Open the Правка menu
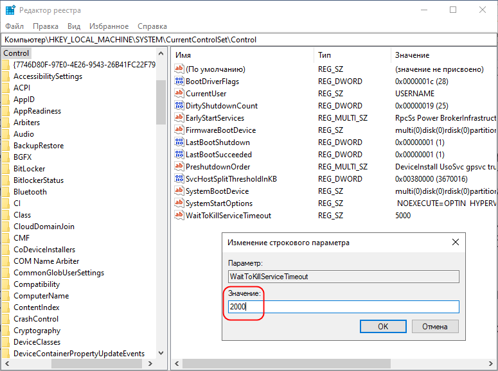 [x=46, y=26]
